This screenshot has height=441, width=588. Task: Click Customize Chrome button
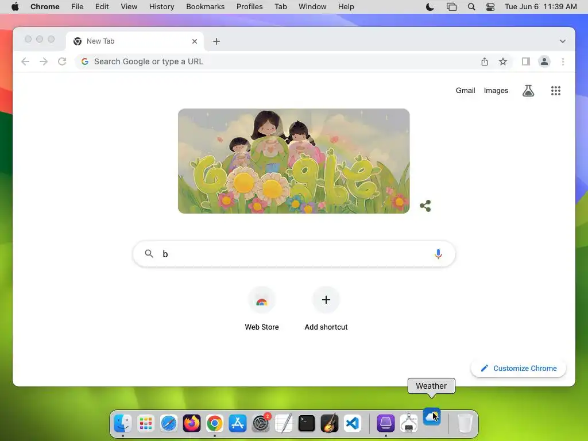click(x=519, y=368)
